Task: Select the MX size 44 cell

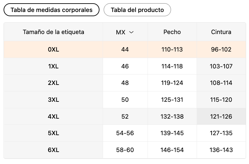Action: point(125,50)
